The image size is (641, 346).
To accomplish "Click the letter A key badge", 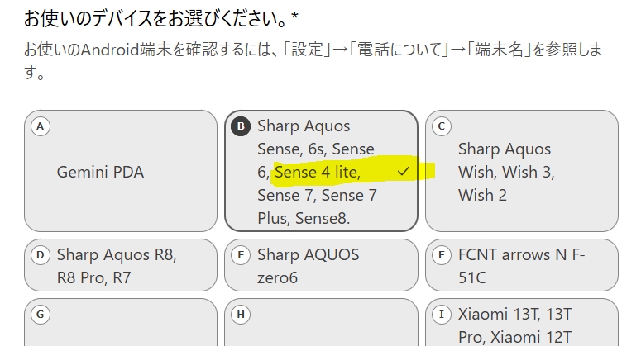I will (x=39, y=126).
